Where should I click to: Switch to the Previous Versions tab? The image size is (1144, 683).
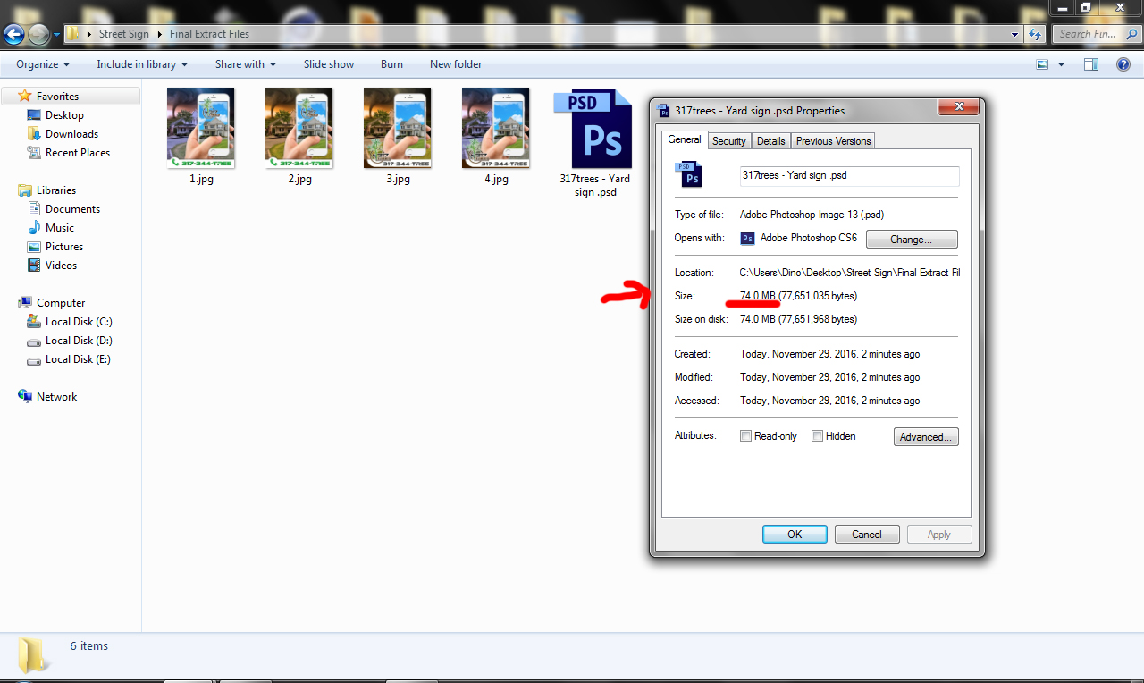click(x=833, y=141)
